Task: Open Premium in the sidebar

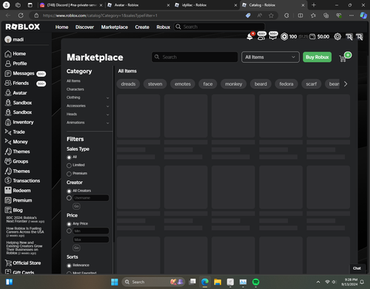Action: pyautogui.click(x=18, y=200)
